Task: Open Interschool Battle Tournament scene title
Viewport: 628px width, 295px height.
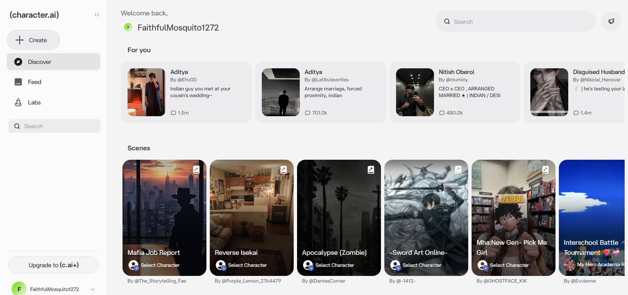Action: [591, 247]
